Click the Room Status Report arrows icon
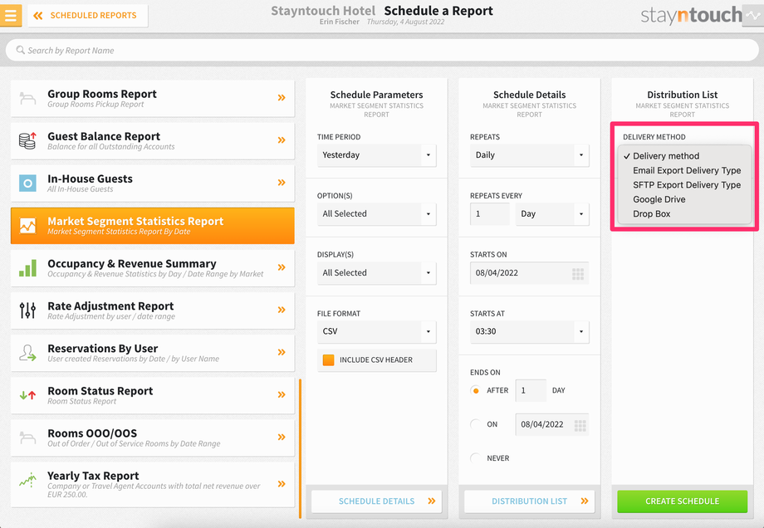 [27, 395]
